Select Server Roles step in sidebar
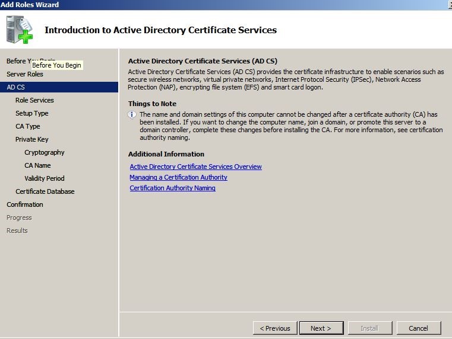The width and height of the screenshot is (452, 339). (25, 74)
